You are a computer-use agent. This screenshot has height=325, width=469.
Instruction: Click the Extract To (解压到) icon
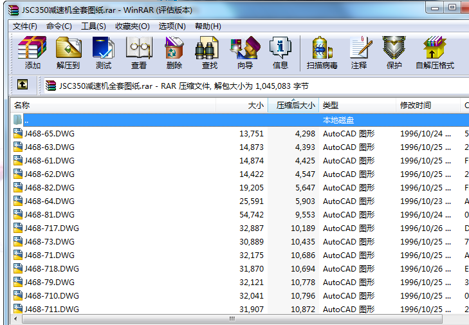68,47
